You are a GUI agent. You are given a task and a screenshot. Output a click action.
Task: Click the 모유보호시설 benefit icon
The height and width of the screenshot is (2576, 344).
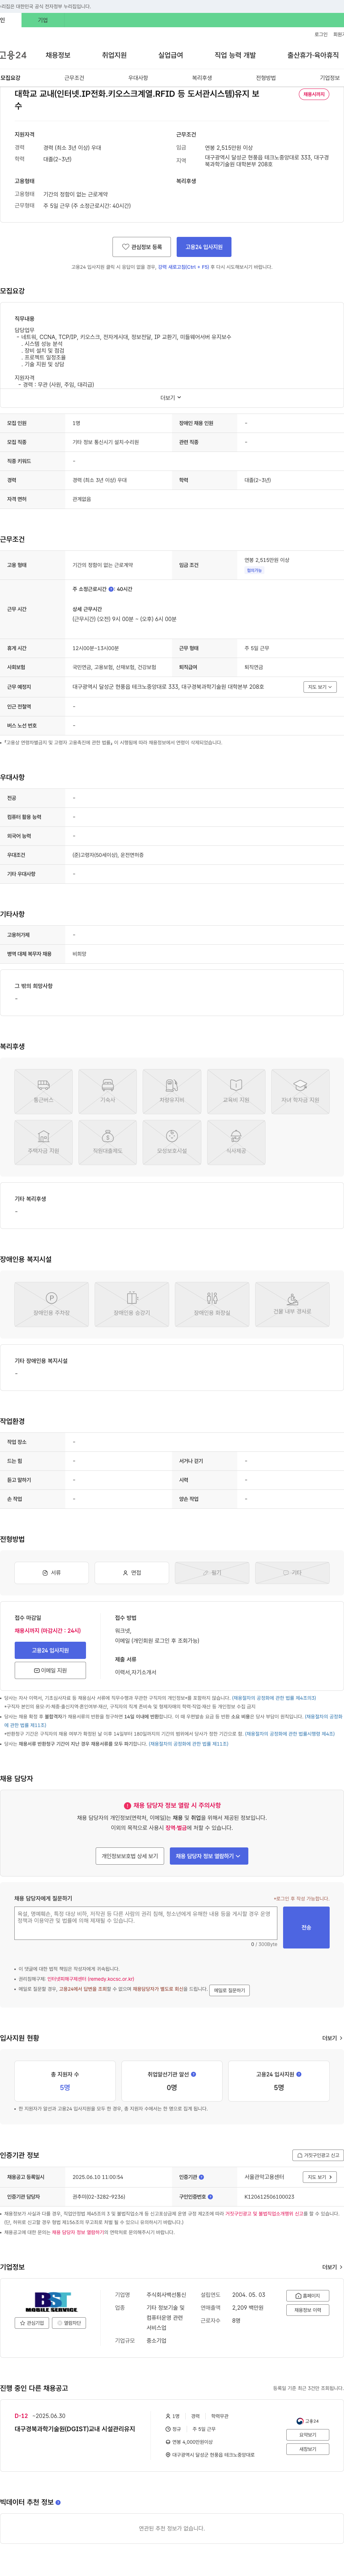172,1142
